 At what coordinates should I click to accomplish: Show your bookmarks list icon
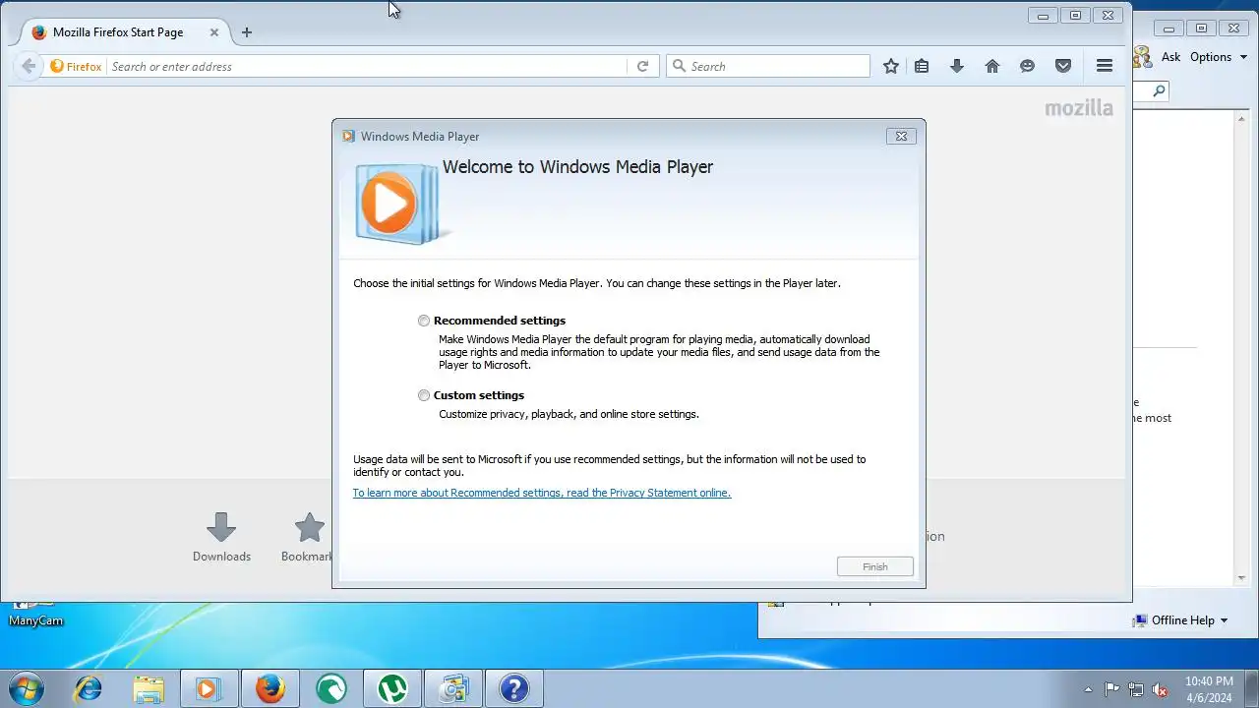pyautogui.click(x=922, y=66)
